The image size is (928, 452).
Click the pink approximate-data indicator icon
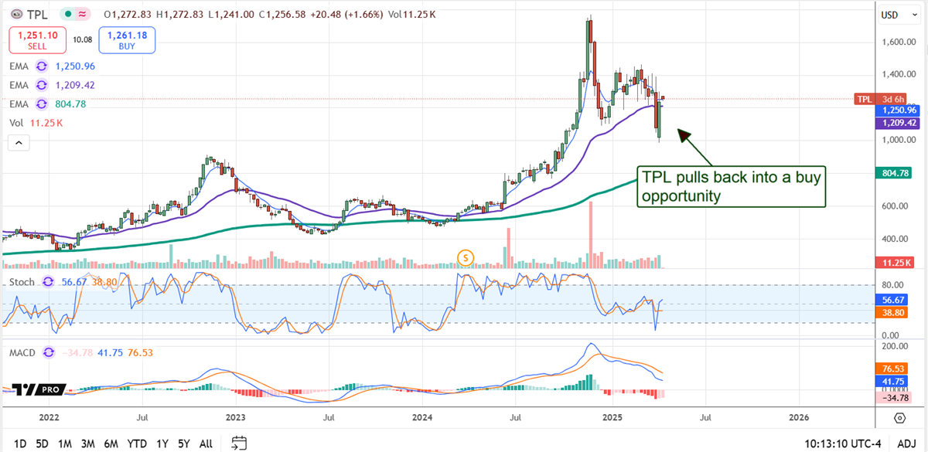click(83, 14)
